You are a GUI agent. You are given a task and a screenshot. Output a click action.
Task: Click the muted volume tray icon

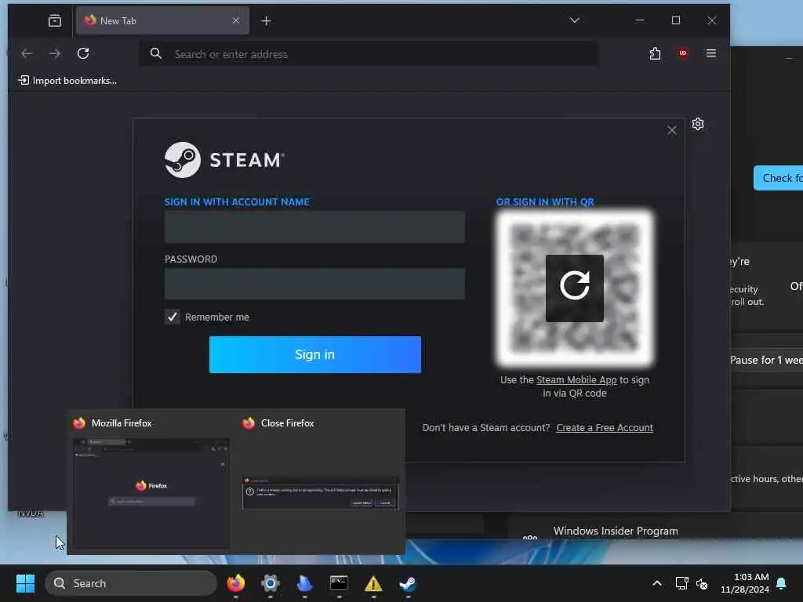click(702, 583)
